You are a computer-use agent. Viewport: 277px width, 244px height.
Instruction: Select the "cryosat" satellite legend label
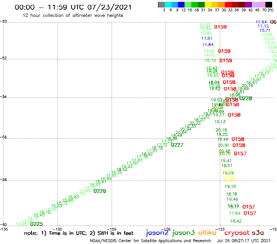pyautogui.click(x=237, y=233)
